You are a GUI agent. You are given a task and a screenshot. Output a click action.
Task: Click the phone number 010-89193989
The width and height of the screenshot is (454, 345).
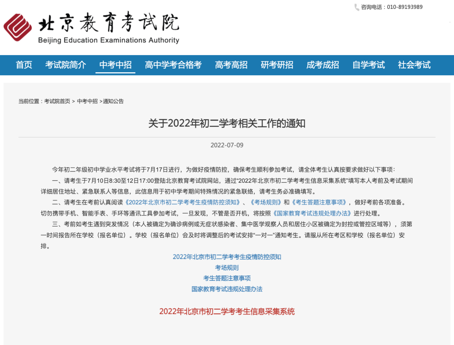click(x=404, y=7)
